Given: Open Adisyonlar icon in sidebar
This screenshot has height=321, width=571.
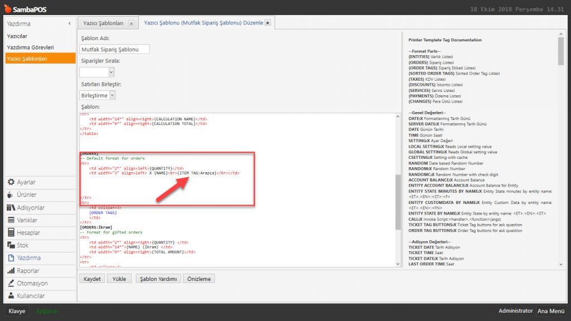Looking at the screenshot, I should (11, 207).
